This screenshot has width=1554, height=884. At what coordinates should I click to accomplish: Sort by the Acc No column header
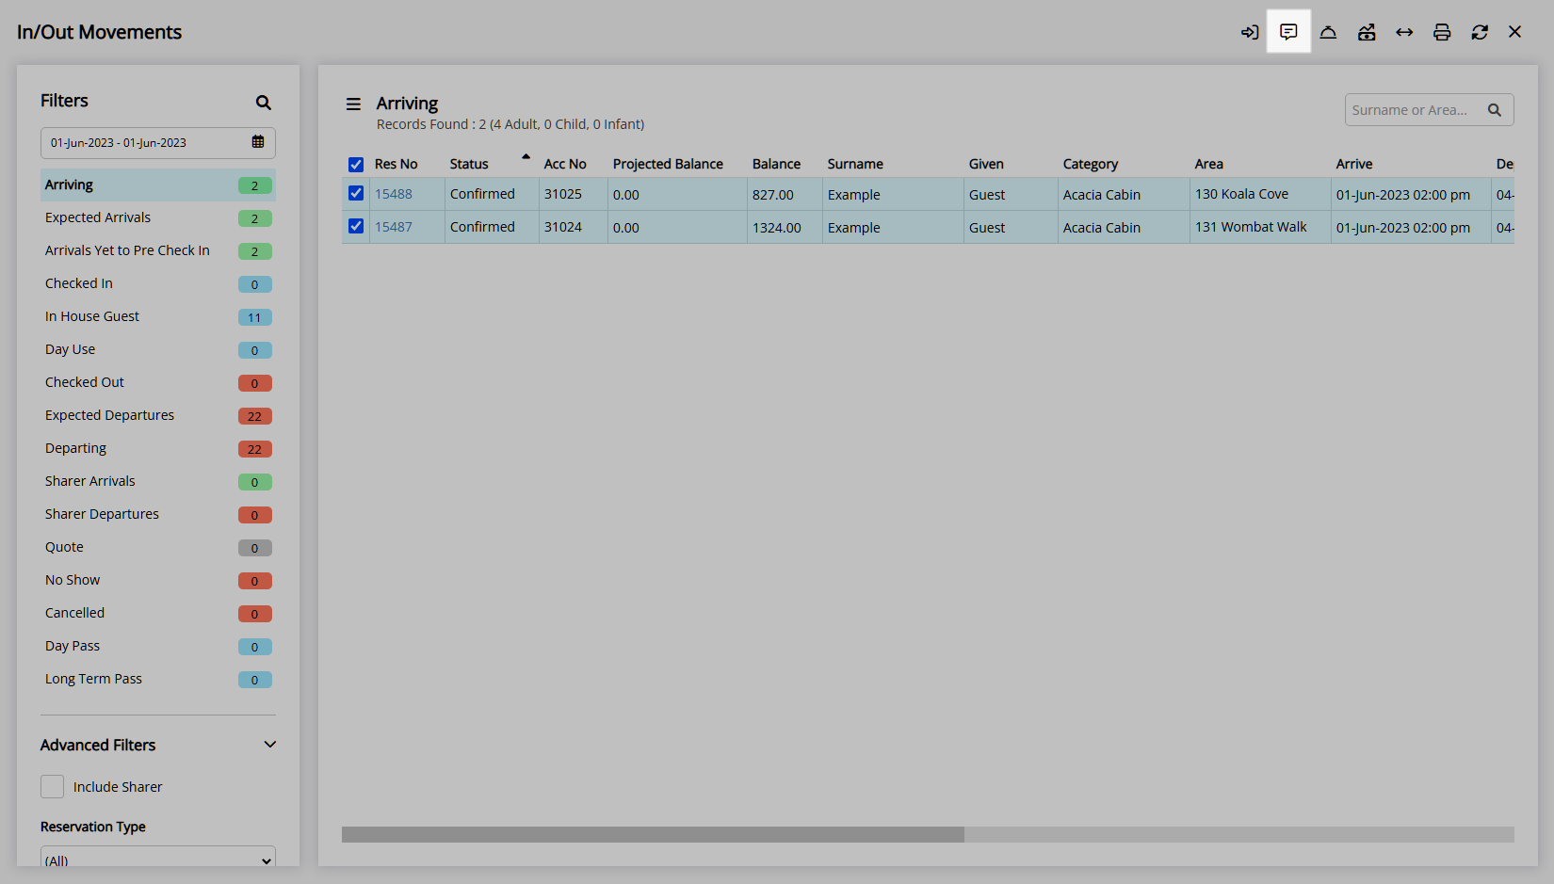coord(565,164)
